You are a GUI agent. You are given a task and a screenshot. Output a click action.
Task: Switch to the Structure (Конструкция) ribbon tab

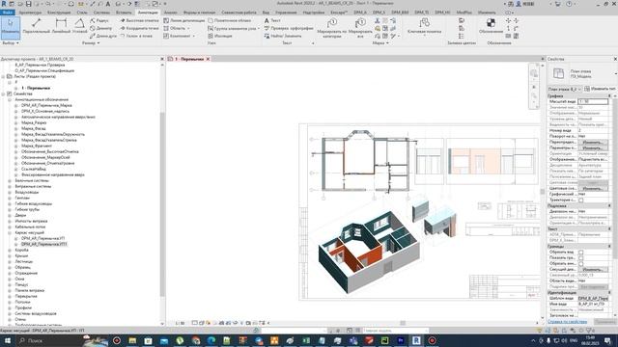59,13
